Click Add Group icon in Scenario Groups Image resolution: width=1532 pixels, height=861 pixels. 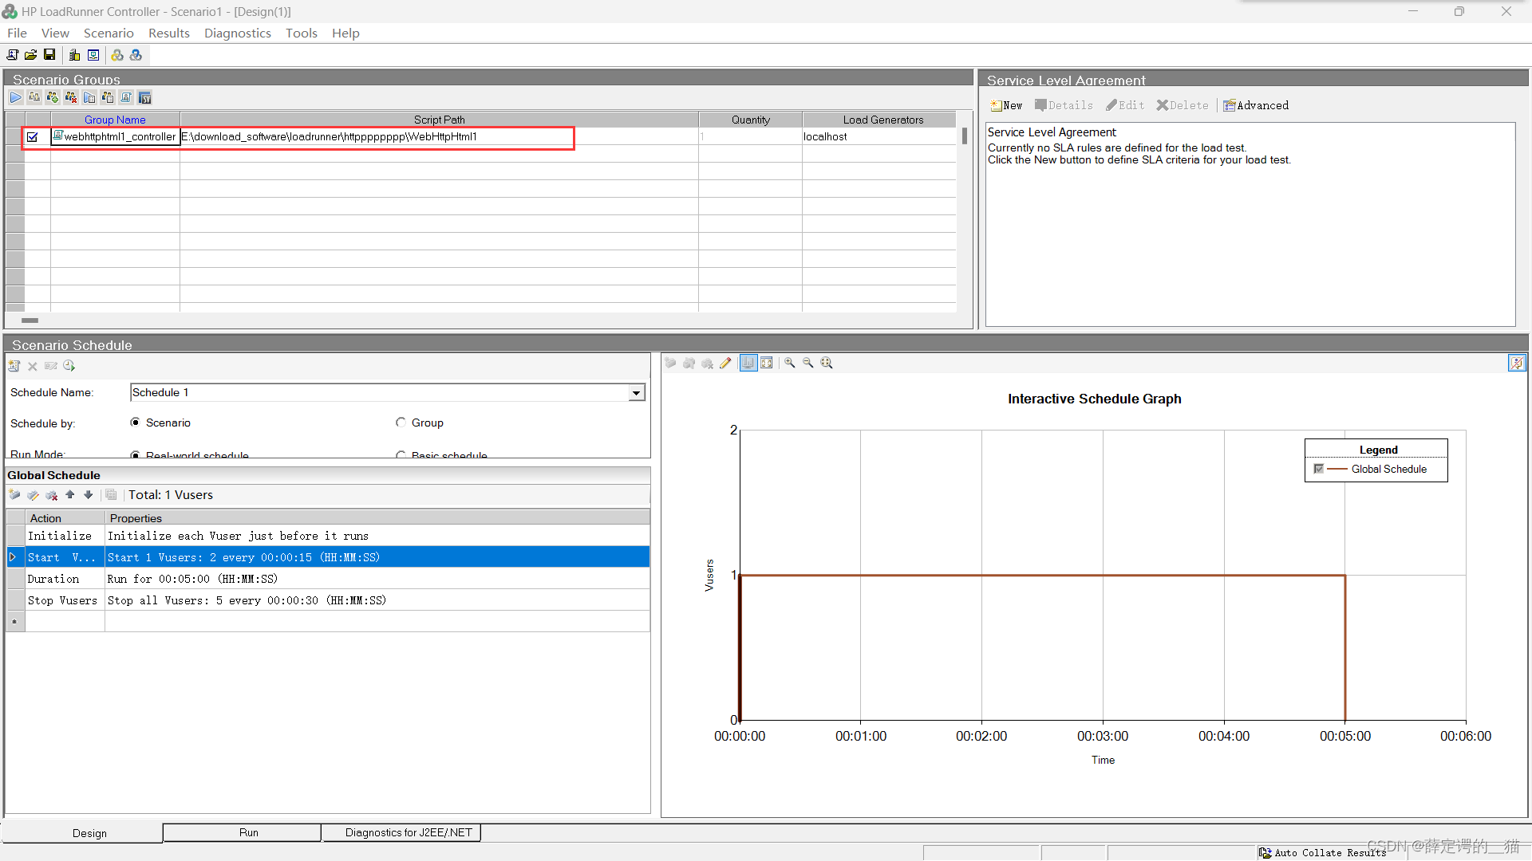point(53,97)
